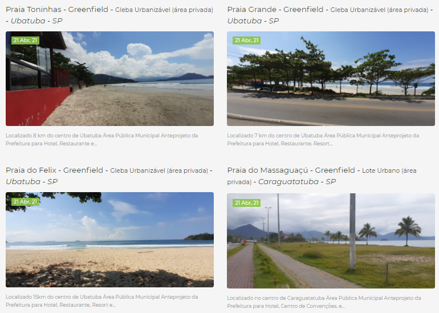
Task: Click the 21 Abr date badge on Praia Grande photo
Action: 247,40
